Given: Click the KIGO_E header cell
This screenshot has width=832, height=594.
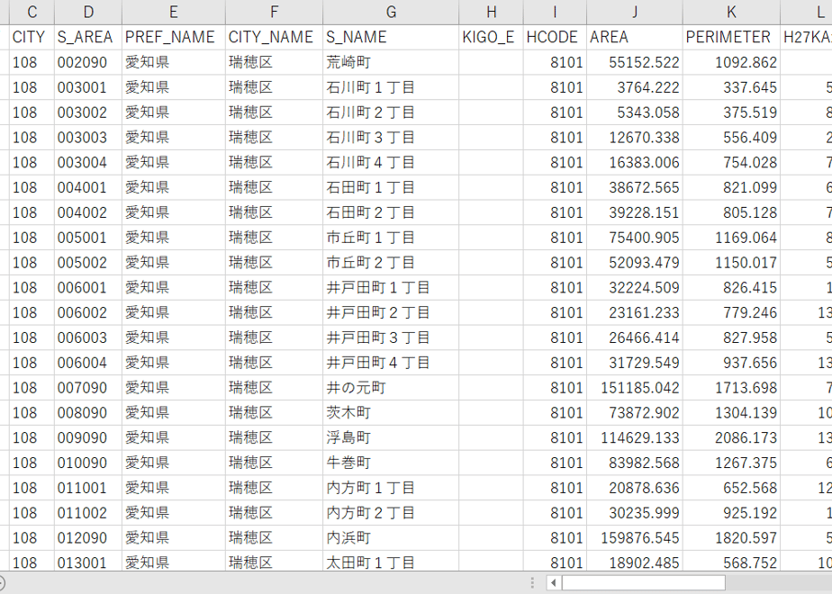Looking at the screenshot, I should click(492, 37).
